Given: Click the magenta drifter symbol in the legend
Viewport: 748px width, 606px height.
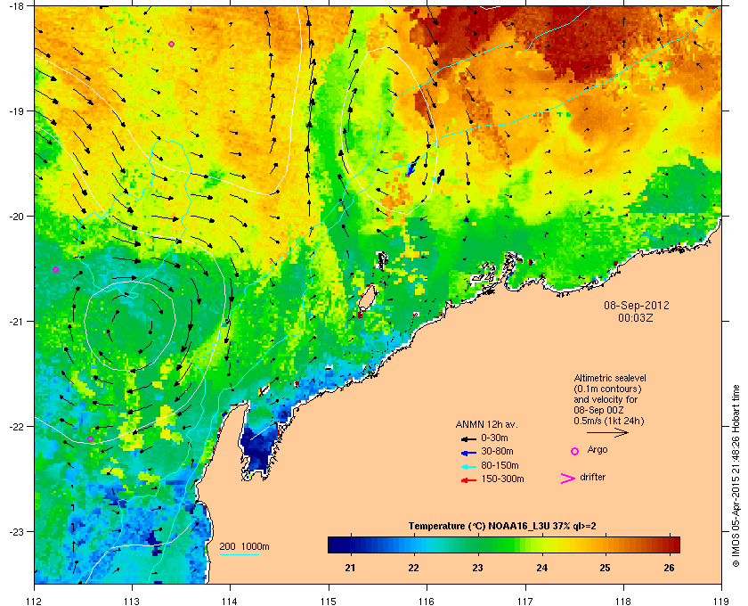Looking at the screenshot, I should (567, 479).
